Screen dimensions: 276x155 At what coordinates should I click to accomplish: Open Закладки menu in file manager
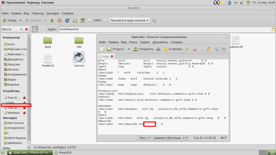53,13
